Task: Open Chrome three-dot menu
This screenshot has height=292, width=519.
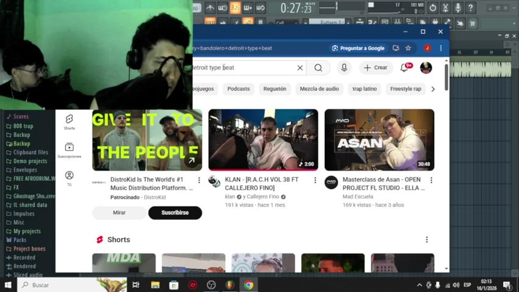Action: tap(441, 48)
